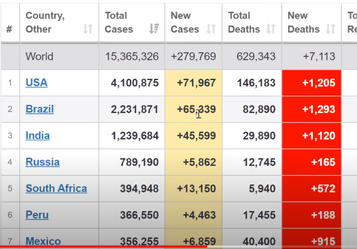This screenshot has height=249, width=357.
Task: Select Russia total cases 789,190
Action: click(139, 162)
